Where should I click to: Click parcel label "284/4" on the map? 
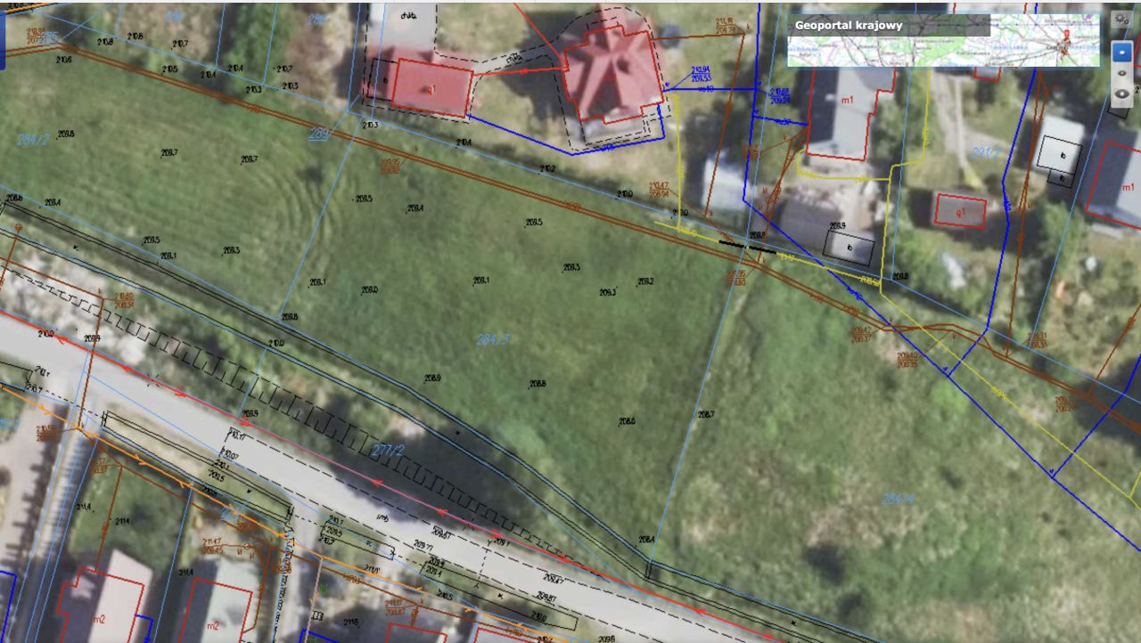pos(899,500)
